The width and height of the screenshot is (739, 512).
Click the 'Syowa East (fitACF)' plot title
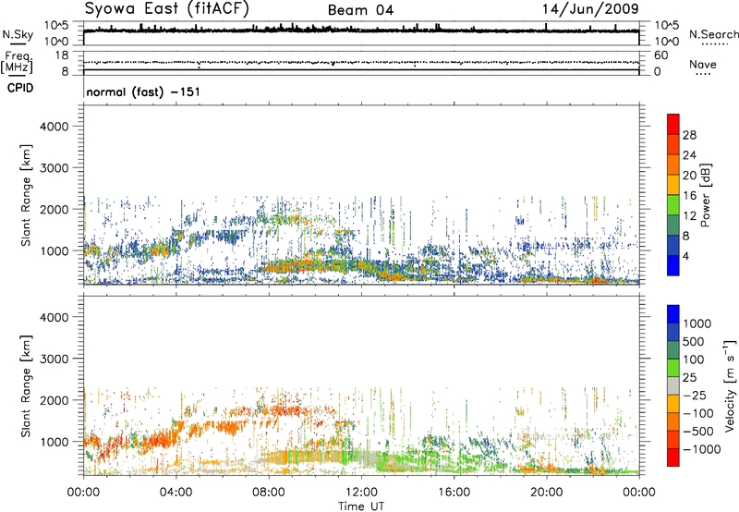(167, 8)
